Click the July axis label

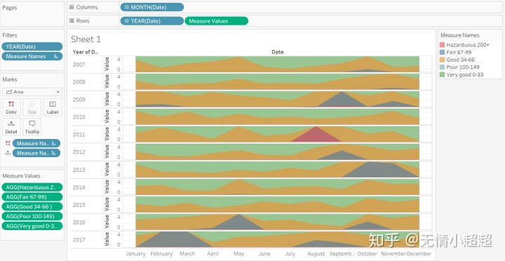[290, 253]
